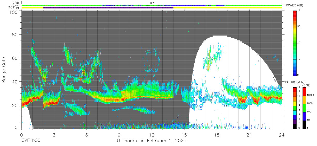Click the CVE b00 radar beam label
317x146 pixels.
pos(31,141)
